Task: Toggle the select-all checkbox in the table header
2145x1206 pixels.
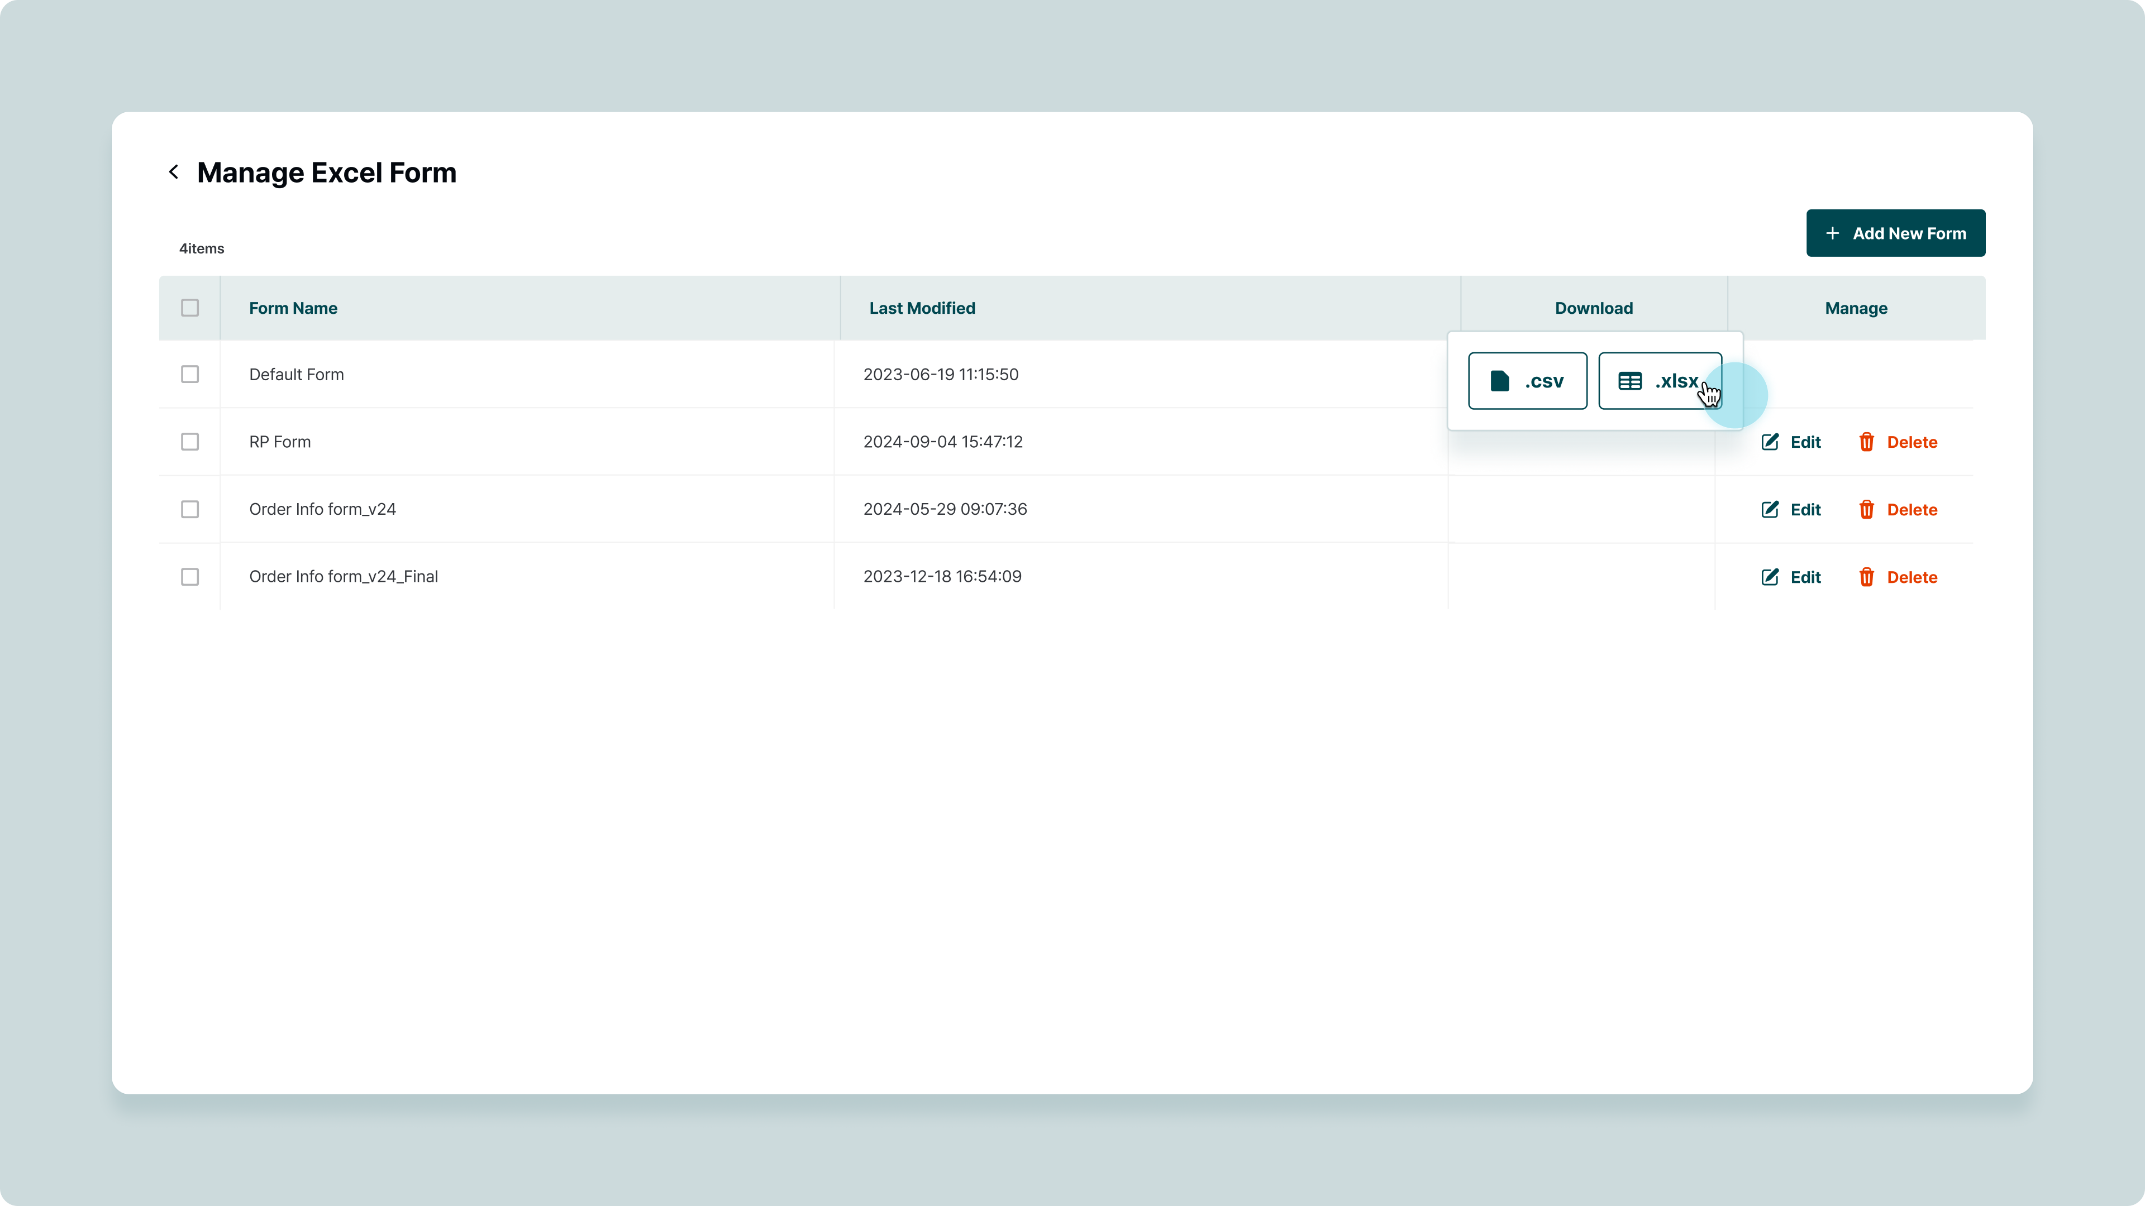Action: 190,308
